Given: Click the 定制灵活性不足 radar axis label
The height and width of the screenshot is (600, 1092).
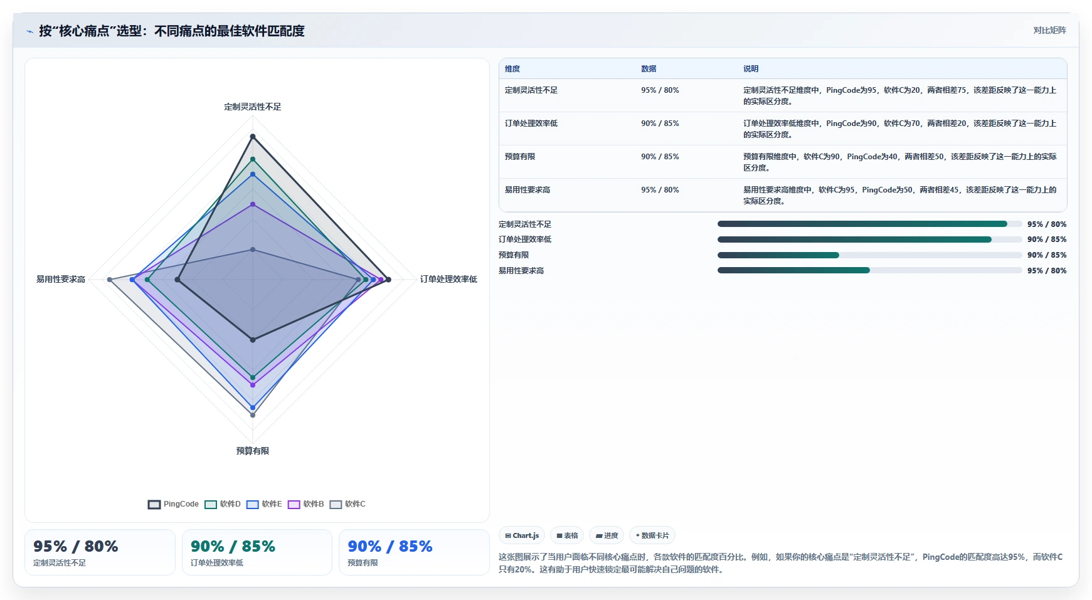Looking at the screenshot, I should (x=253, y=107).
